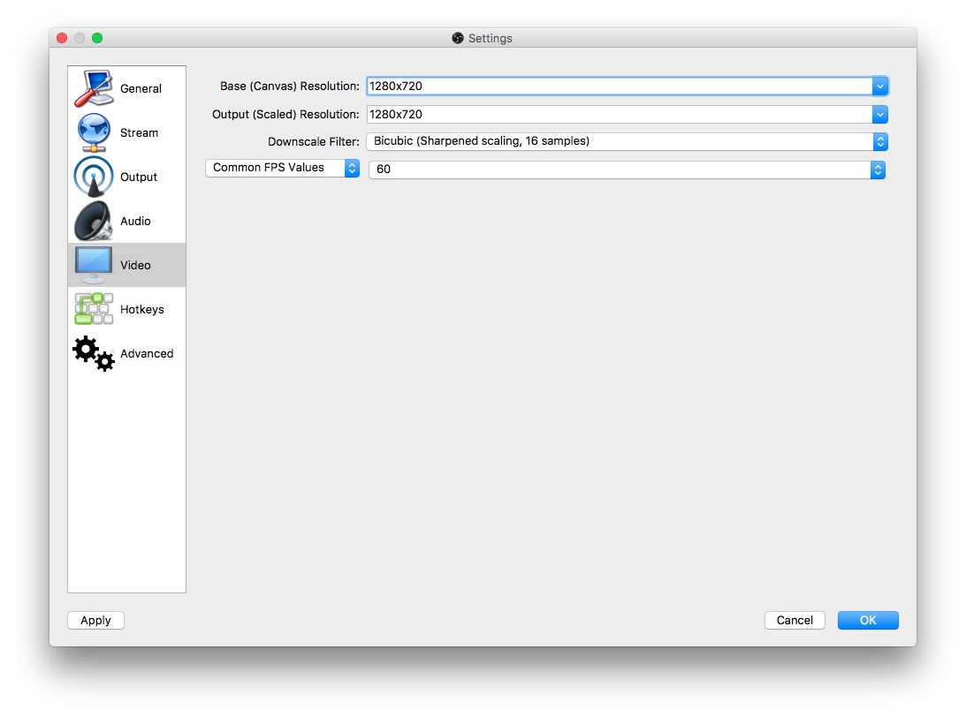
Task: Click the OBS logo in title bar
Action: tap(458, 38)
